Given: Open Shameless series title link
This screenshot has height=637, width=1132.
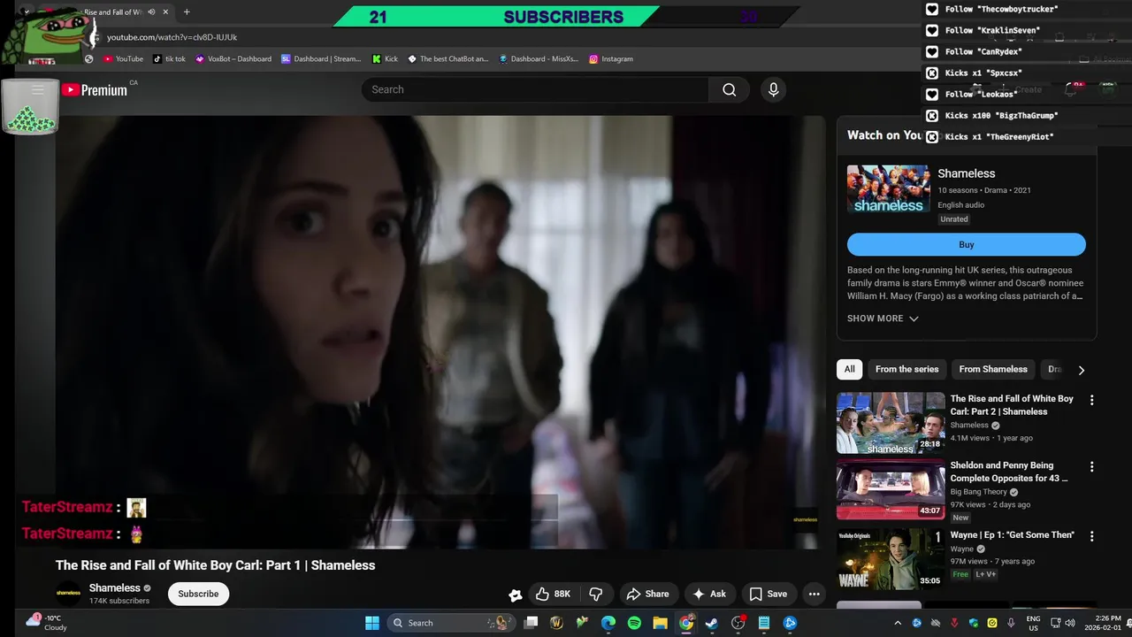Looking at the screenshot, I should [967, 173].
